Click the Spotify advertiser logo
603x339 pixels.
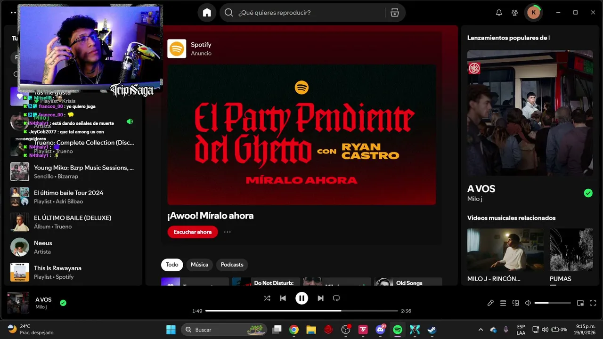pos(177,48)
